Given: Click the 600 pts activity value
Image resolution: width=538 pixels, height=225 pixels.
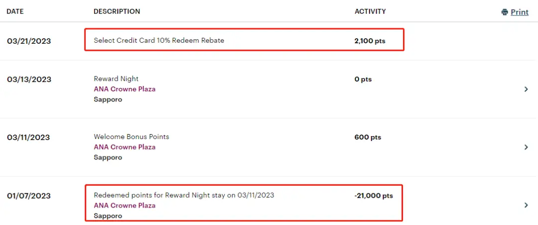Looking at the screenshot, I should (368, 137).
